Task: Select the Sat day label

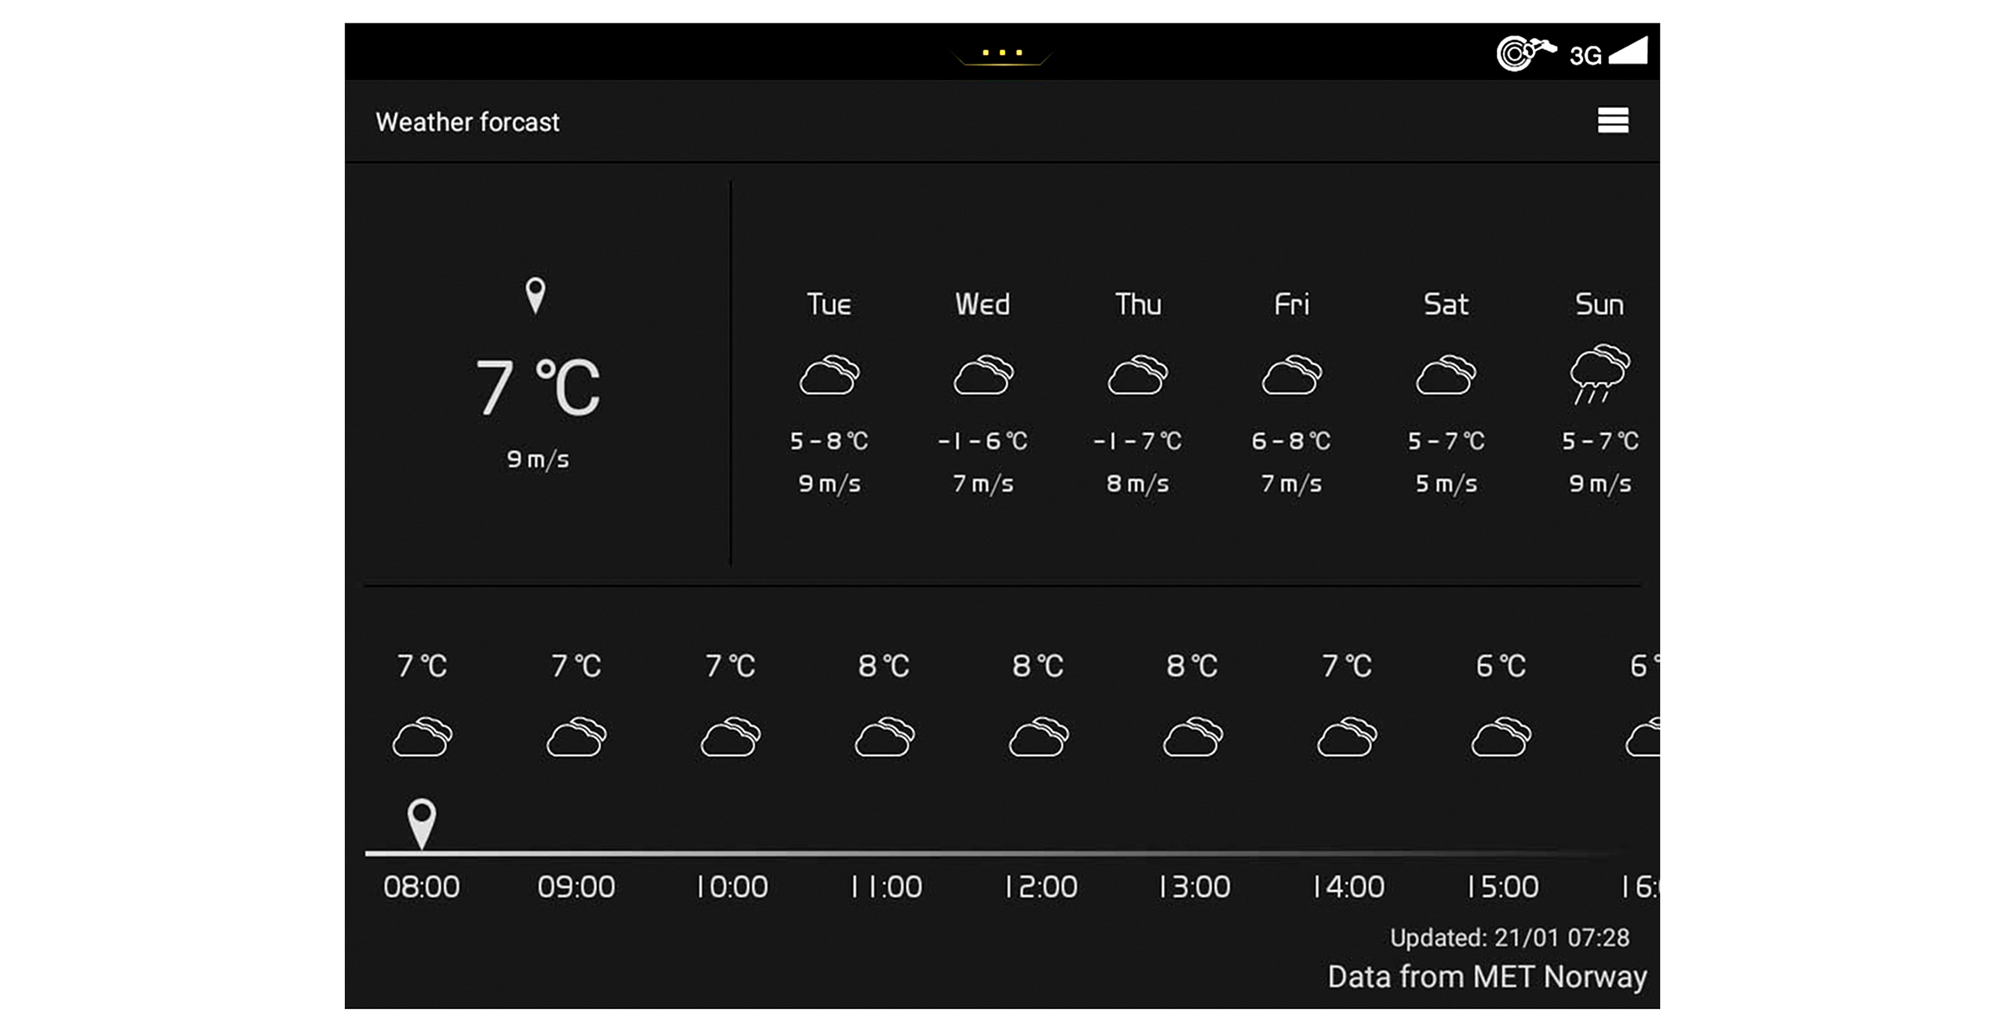Action: [x=1446, y=304]
